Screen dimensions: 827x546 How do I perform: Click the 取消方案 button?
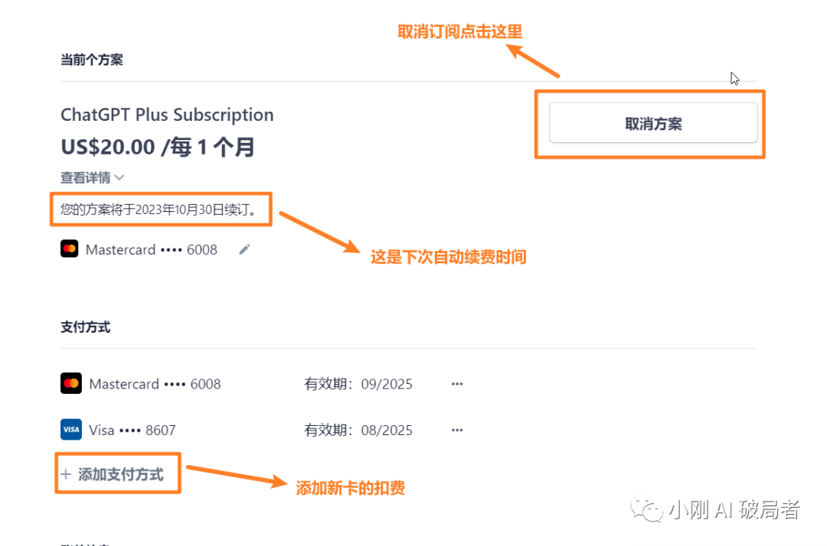(x=653, y=124)
